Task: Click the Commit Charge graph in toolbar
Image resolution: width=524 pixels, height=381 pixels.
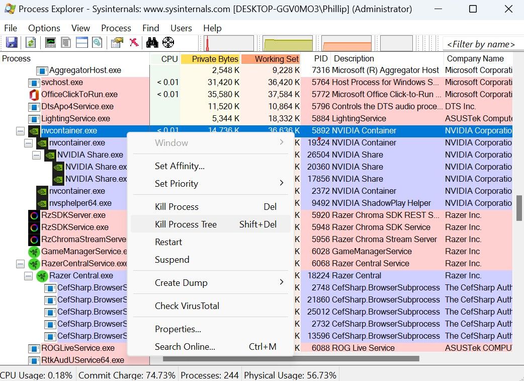Action: pyautogui.click(x=288, y=42)
